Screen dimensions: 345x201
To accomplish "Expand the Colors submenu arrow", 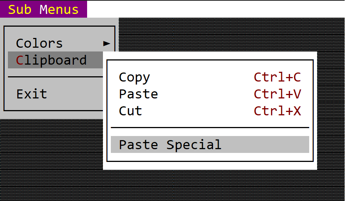I will (107, 44).
